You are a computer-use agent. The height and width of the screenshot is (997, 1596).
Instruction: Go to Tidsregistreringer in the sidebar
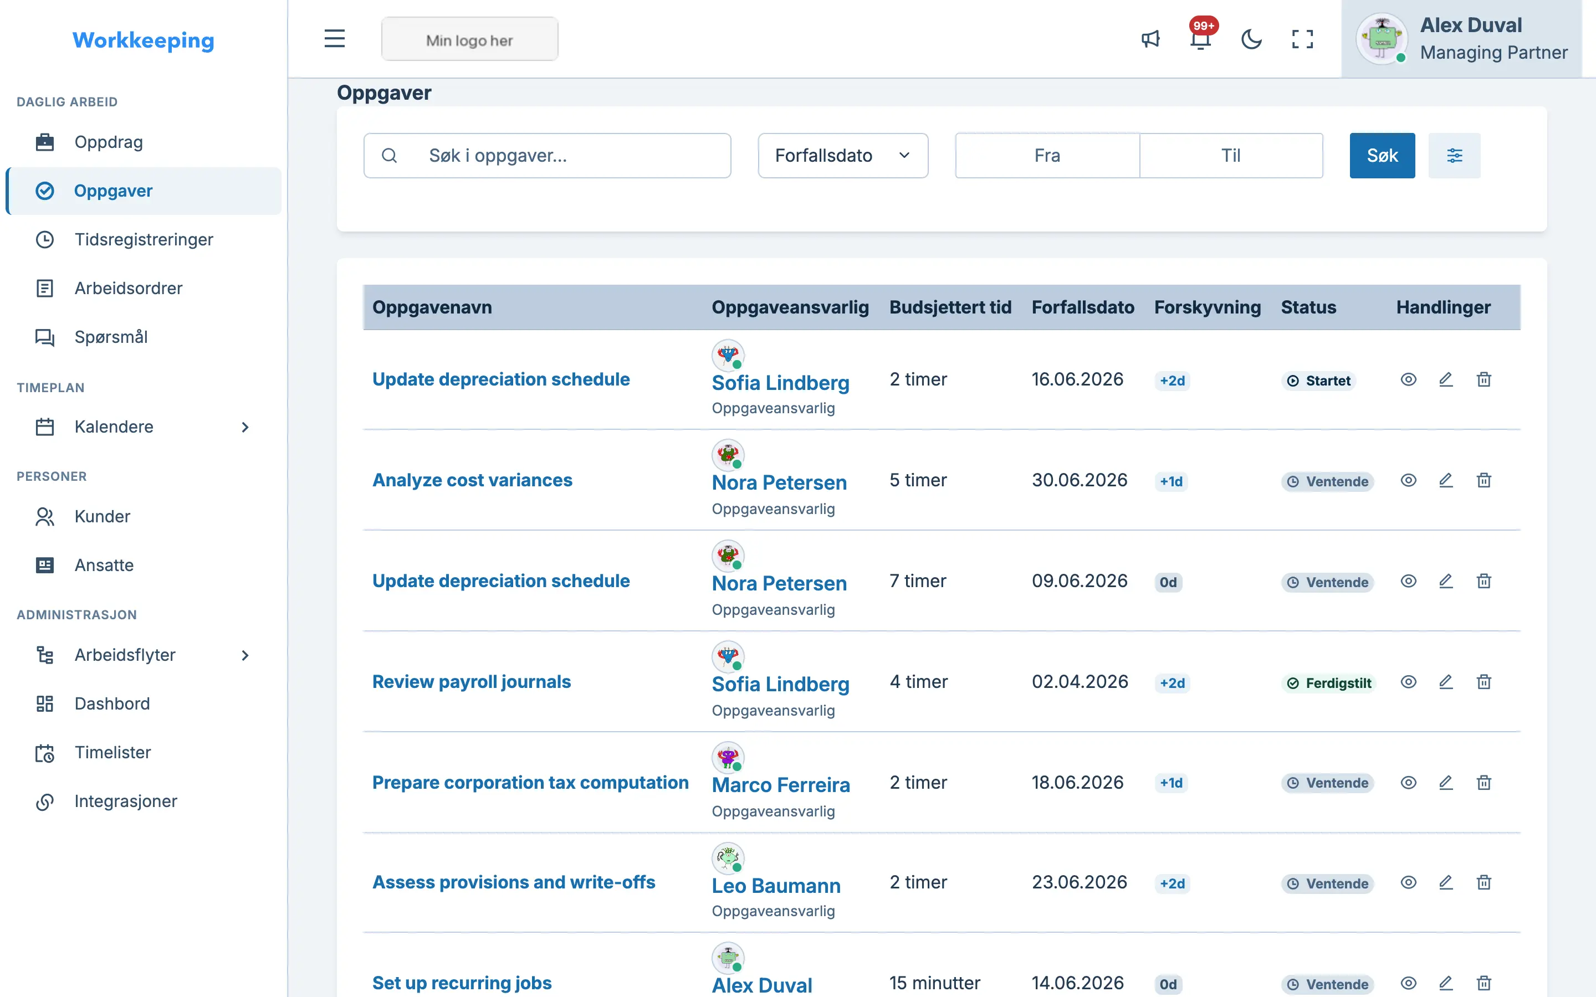coord(143,239)
